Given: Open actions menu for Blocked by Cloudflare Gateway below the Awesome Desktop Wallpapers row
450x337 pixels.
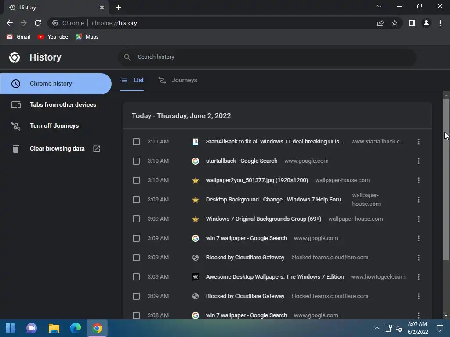Looking at the screenshot, I should (419, 296).
